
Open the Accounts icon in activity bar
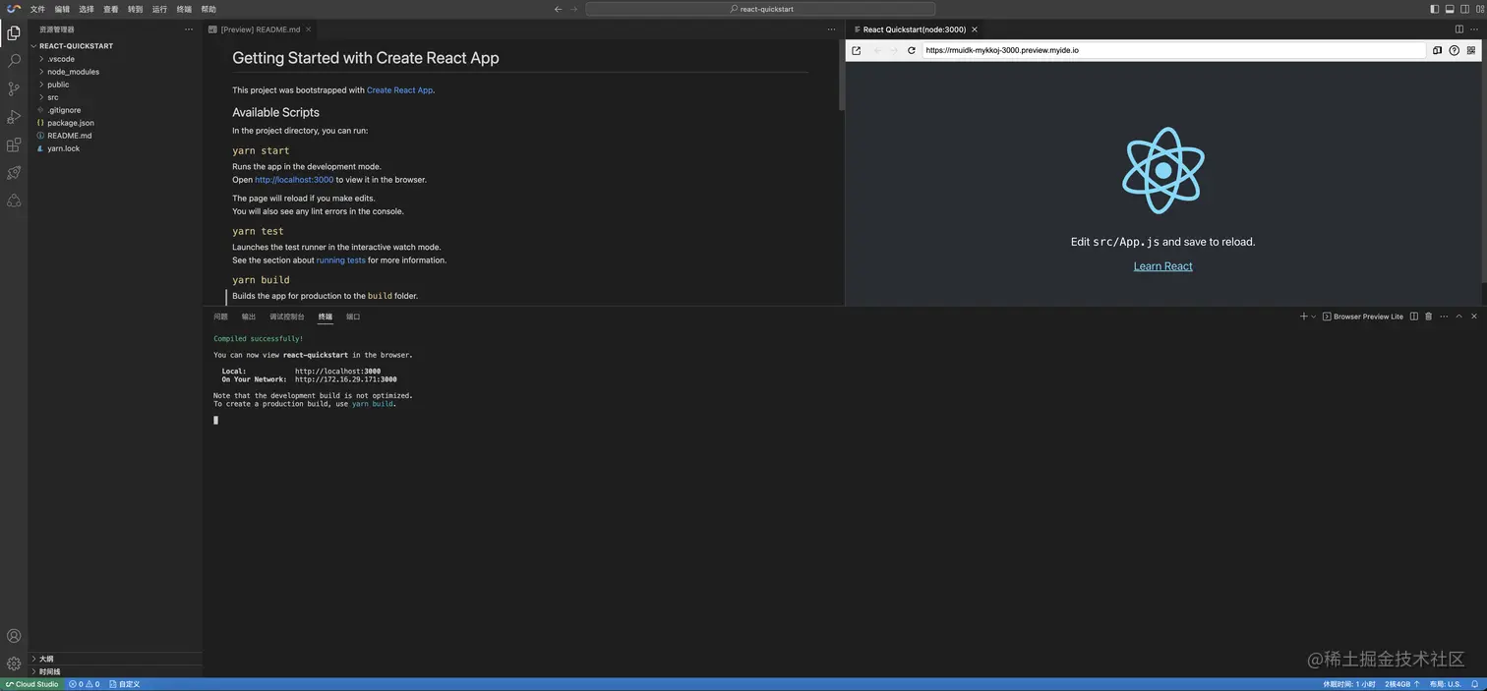[x=14, y=636]
